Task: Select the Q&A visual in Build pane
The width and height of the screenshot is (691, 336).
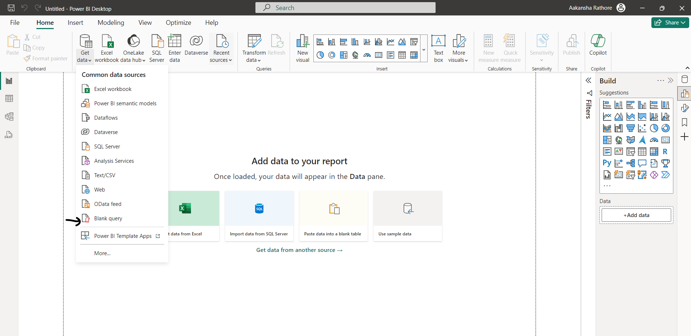Action: coord(642,163)
